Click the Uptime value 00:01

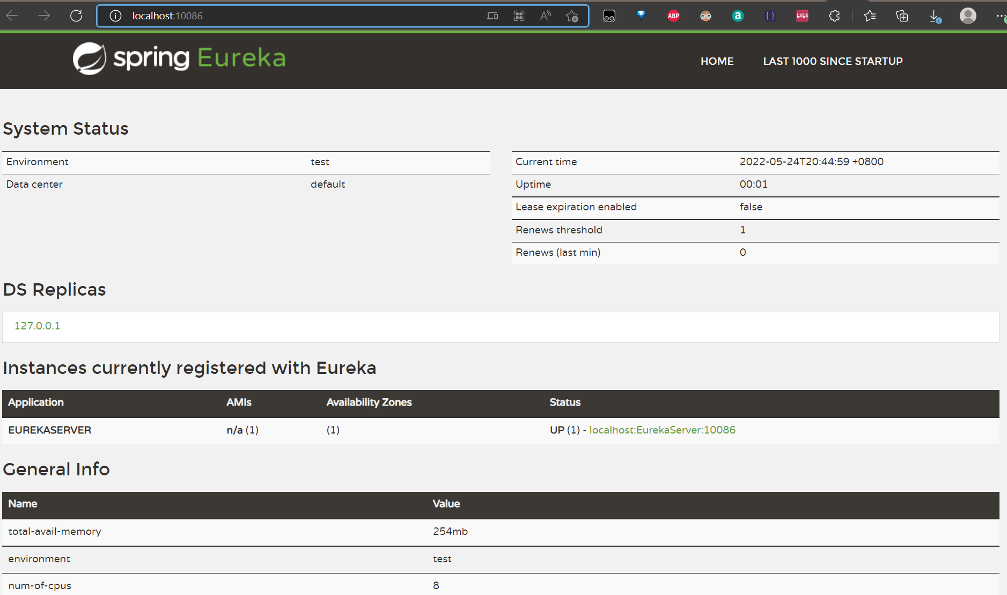(753, 184)
